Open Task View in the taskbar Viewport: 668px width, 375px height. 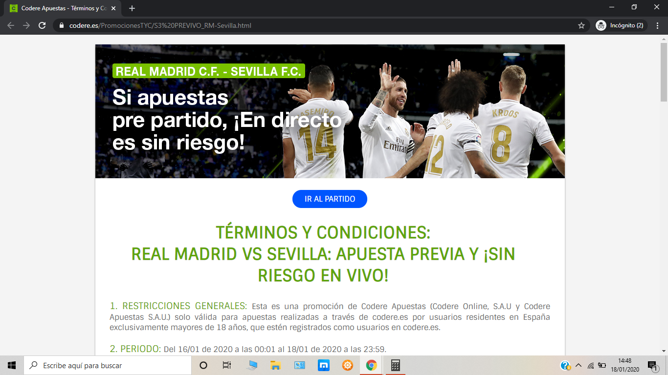click(x=227, y=365)
